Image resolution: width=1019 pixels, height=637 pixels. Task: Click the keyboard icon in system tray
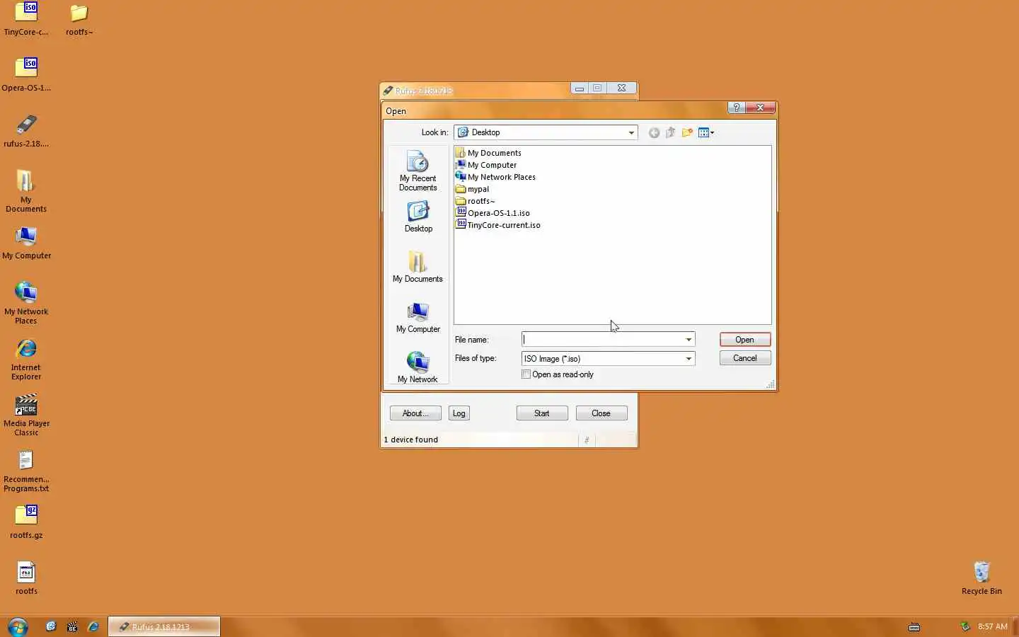(914, 626)
